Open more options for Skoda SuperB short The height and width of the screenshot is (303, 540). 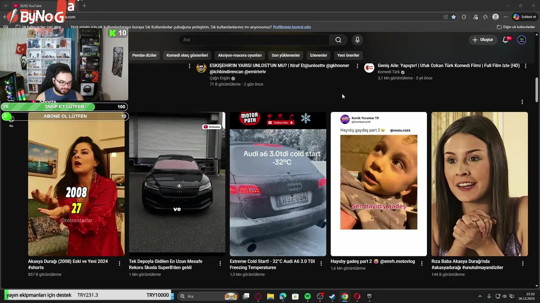pos(220,263)
